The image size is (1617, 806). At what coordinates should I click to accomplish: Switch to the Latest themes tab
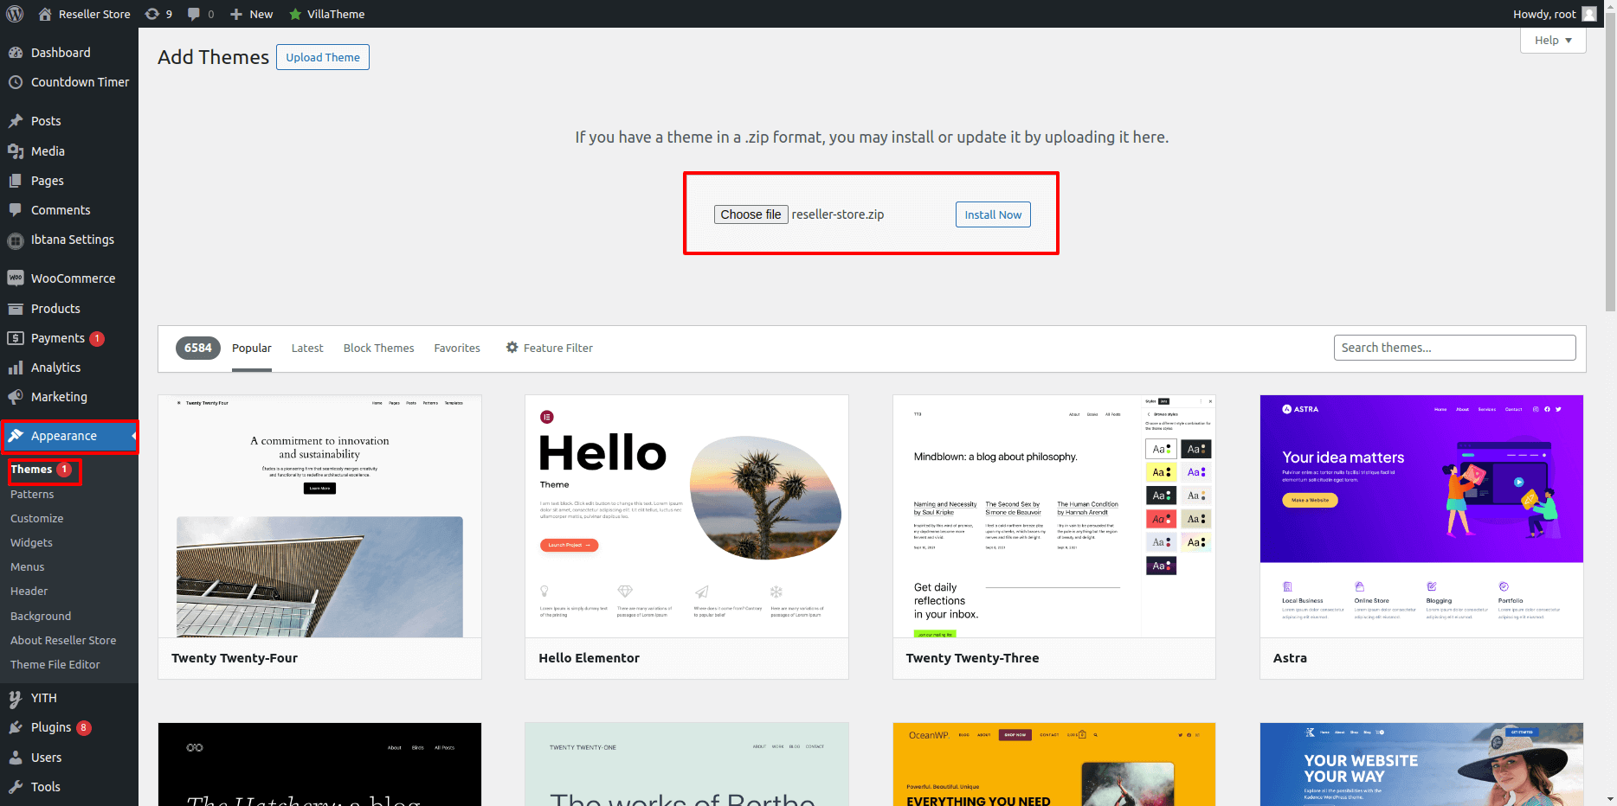307,348
